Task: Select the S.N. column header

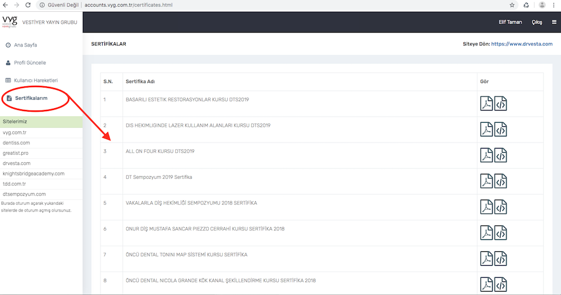Action: 108,81
